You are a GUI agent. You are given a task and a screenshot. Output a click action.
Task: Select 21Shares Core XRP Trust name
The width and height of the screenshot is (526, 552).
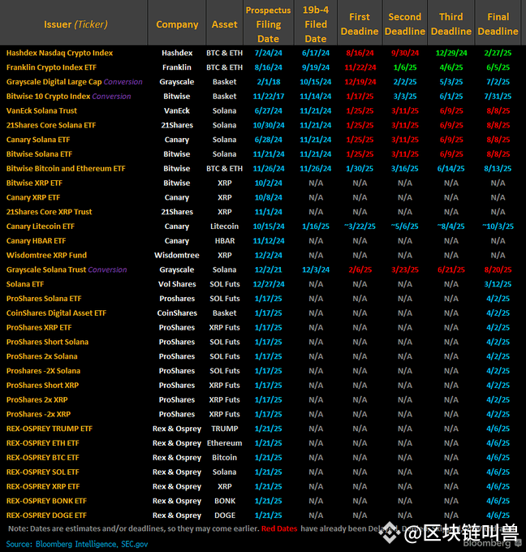coord(49,212)
